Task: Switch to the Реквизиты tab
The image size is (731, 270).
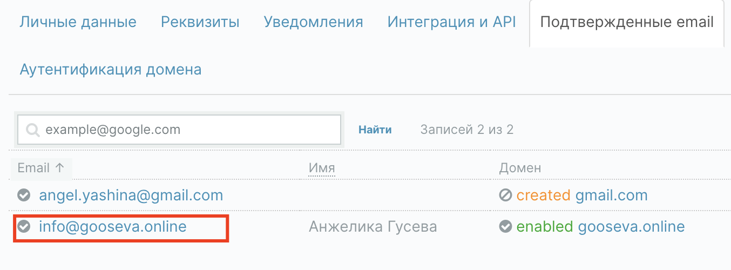Action: pos(200,23)
